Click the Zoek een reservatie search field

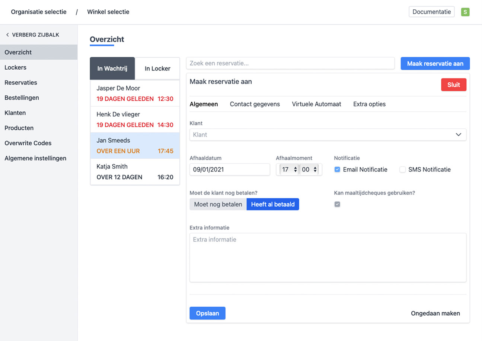pos(290,63)
